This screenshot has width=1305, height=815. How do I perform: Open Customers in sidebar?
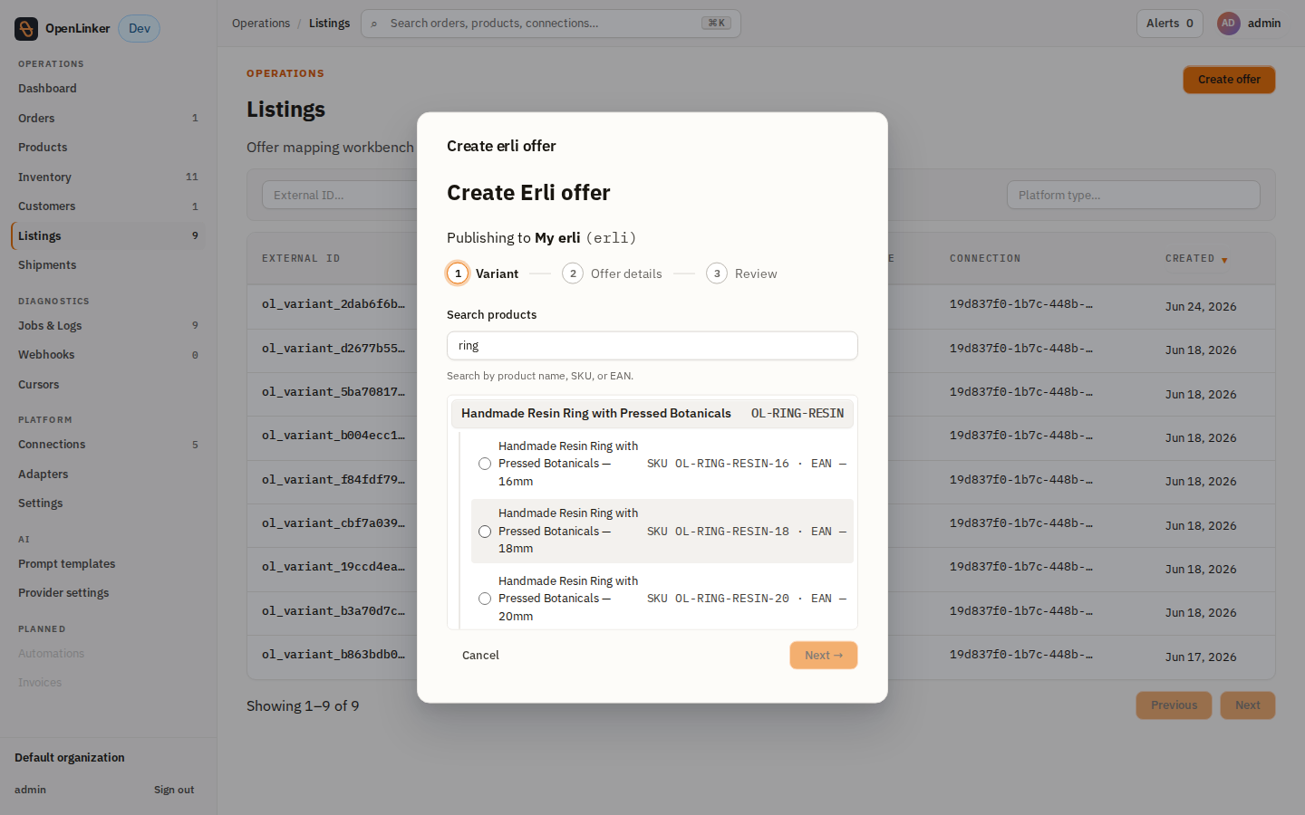click(x=108, y=206)
